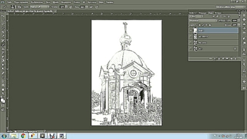Select the Pen tool
Screen dimensions: 247x139
[x=3, y=73]
